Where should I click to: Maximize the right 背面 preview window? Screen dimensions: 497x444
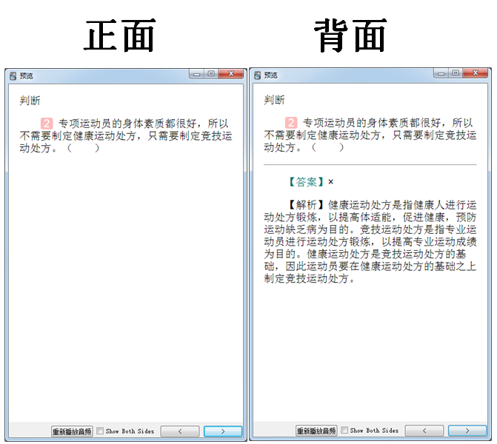[x=456, y=73]
